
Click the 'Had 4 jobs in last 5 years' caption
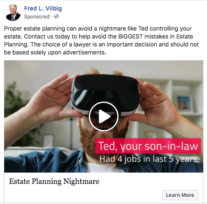149,159
